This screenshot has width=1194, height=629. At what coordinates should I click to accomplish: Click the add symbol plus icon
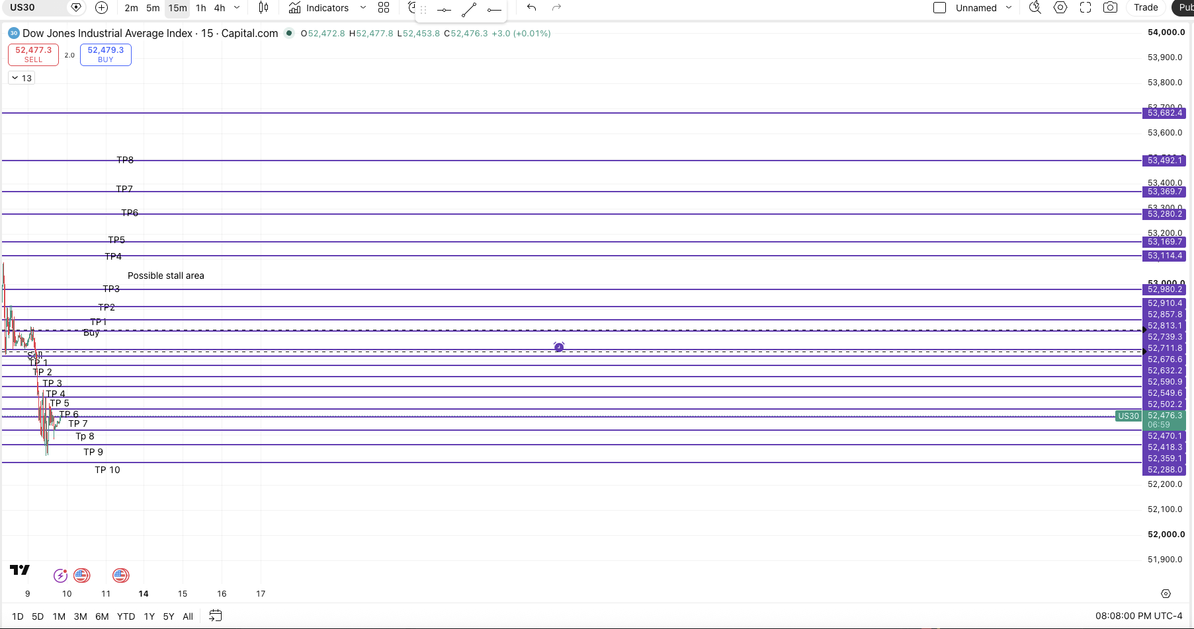(x=101, y=7)
